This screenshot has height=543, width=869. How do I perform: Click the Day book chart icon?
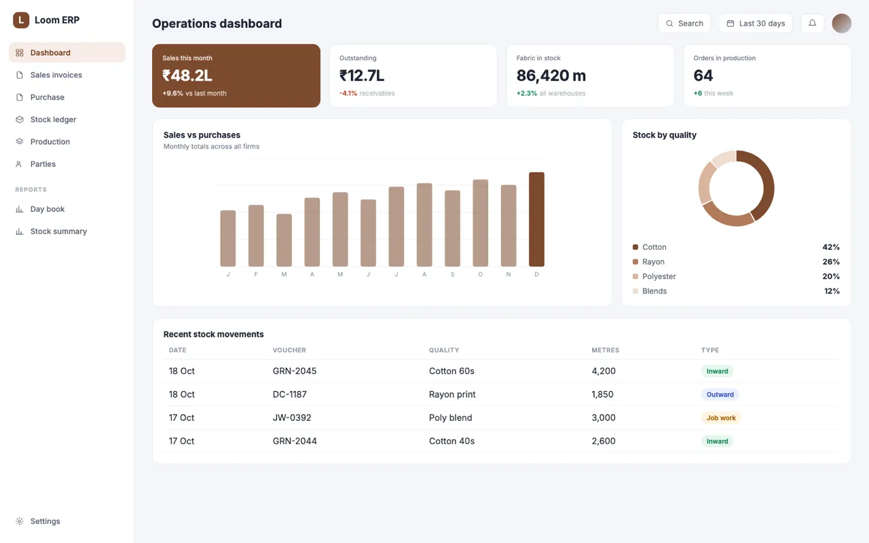[20, 209]
